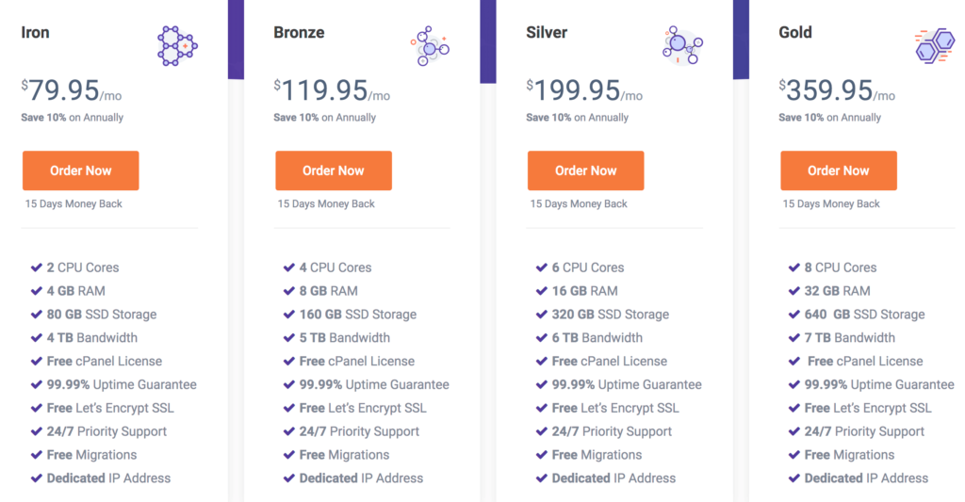The height and width of the screenshot is (502, 965).
Task: Click checkmark beside Silver 16 GB RAM
Action: (x=542, y=291)
